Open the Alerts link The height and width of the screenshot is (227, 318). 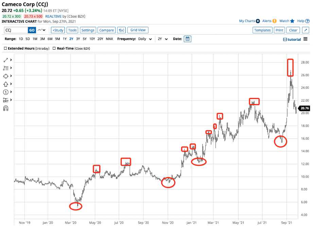(x=267, y=21)
